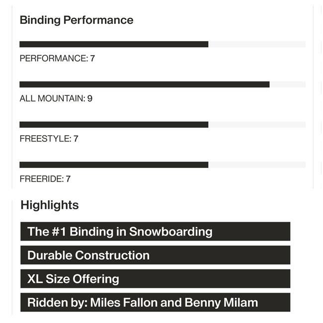Click the filled part of the Freestyle bar
Screen dimensions: 323x323
[113, 125]
